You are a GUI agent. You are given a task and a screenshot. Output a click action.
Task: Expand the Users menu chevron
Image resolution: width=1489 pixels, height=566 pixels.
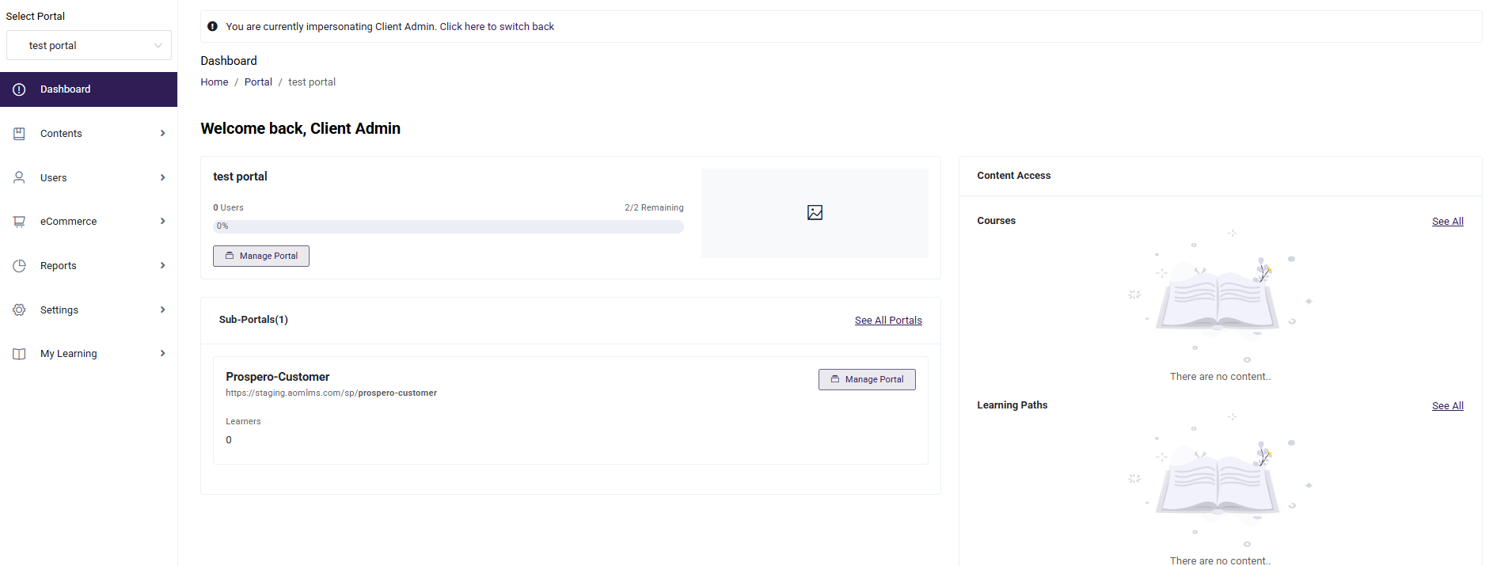(x=162, y=177)
